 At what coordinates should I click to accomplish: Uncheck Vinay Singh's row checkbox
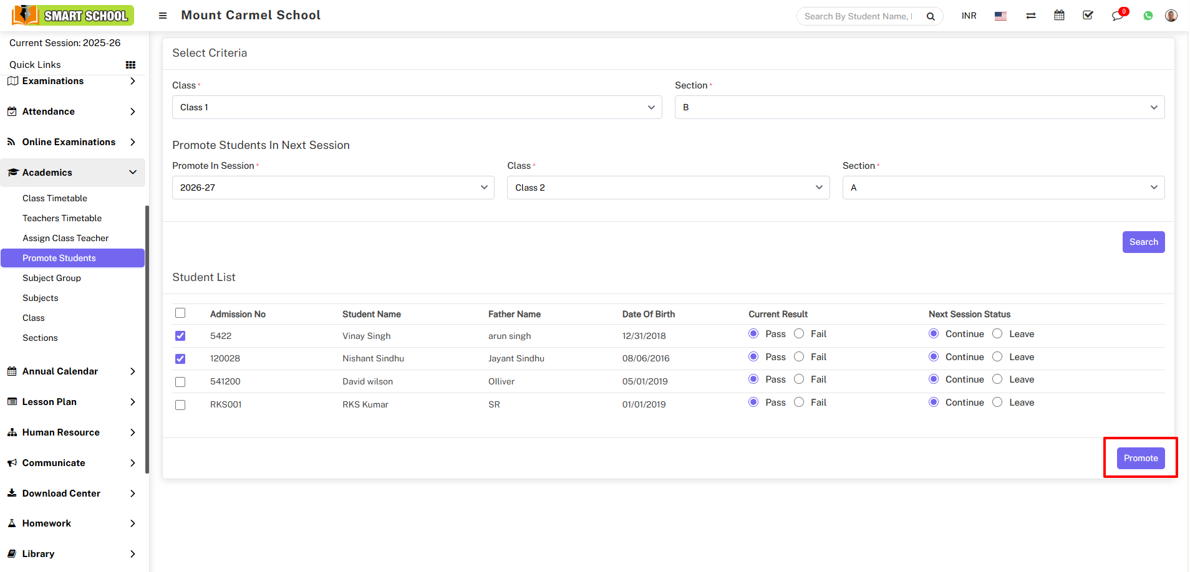point(180,336)
